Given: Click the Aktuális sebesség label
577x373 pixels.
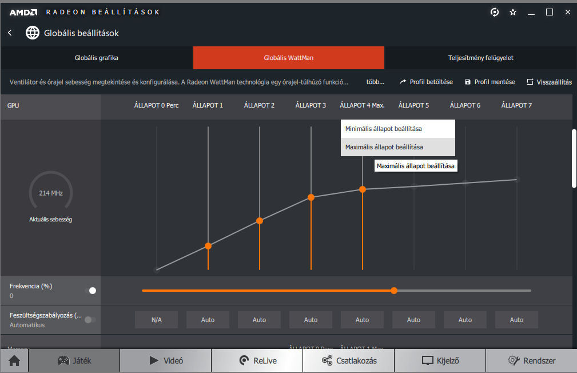Looking at the screenshot, I should (x=51, y=220).
